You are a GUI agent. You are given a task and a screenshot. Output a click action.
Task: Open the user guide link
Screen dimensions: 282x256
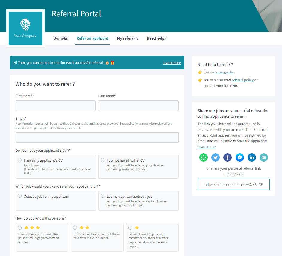pyautogui.click(x=224, y=72)
